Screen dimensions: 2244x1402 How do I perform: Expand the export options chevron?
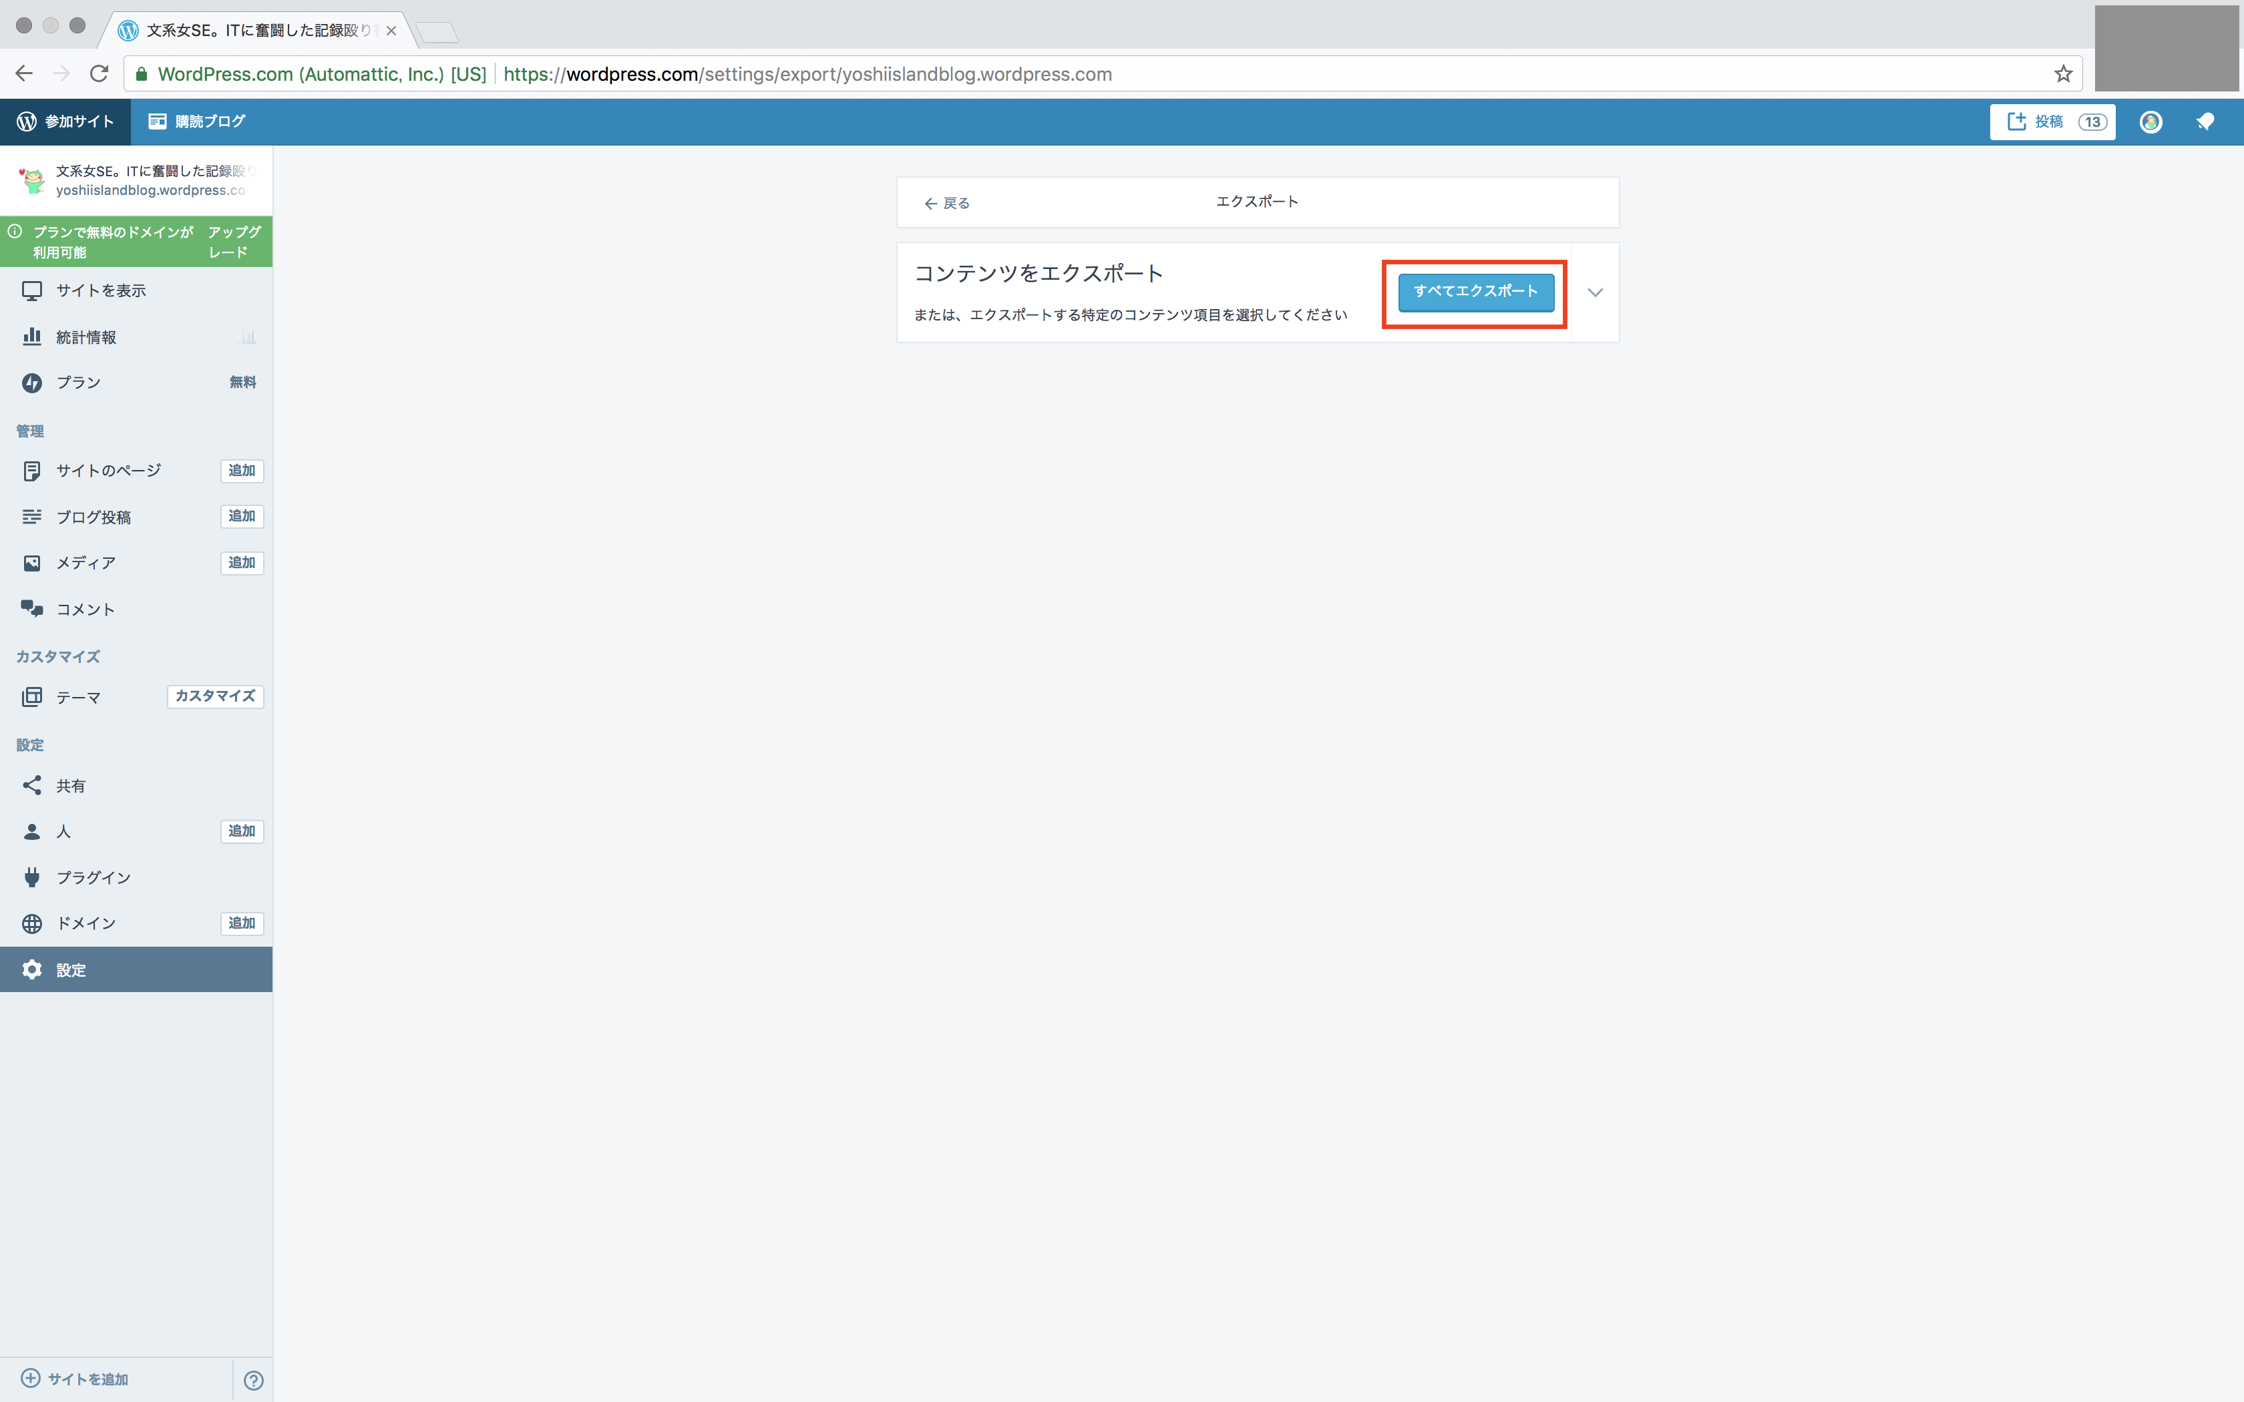click(x=1595, y=292)
